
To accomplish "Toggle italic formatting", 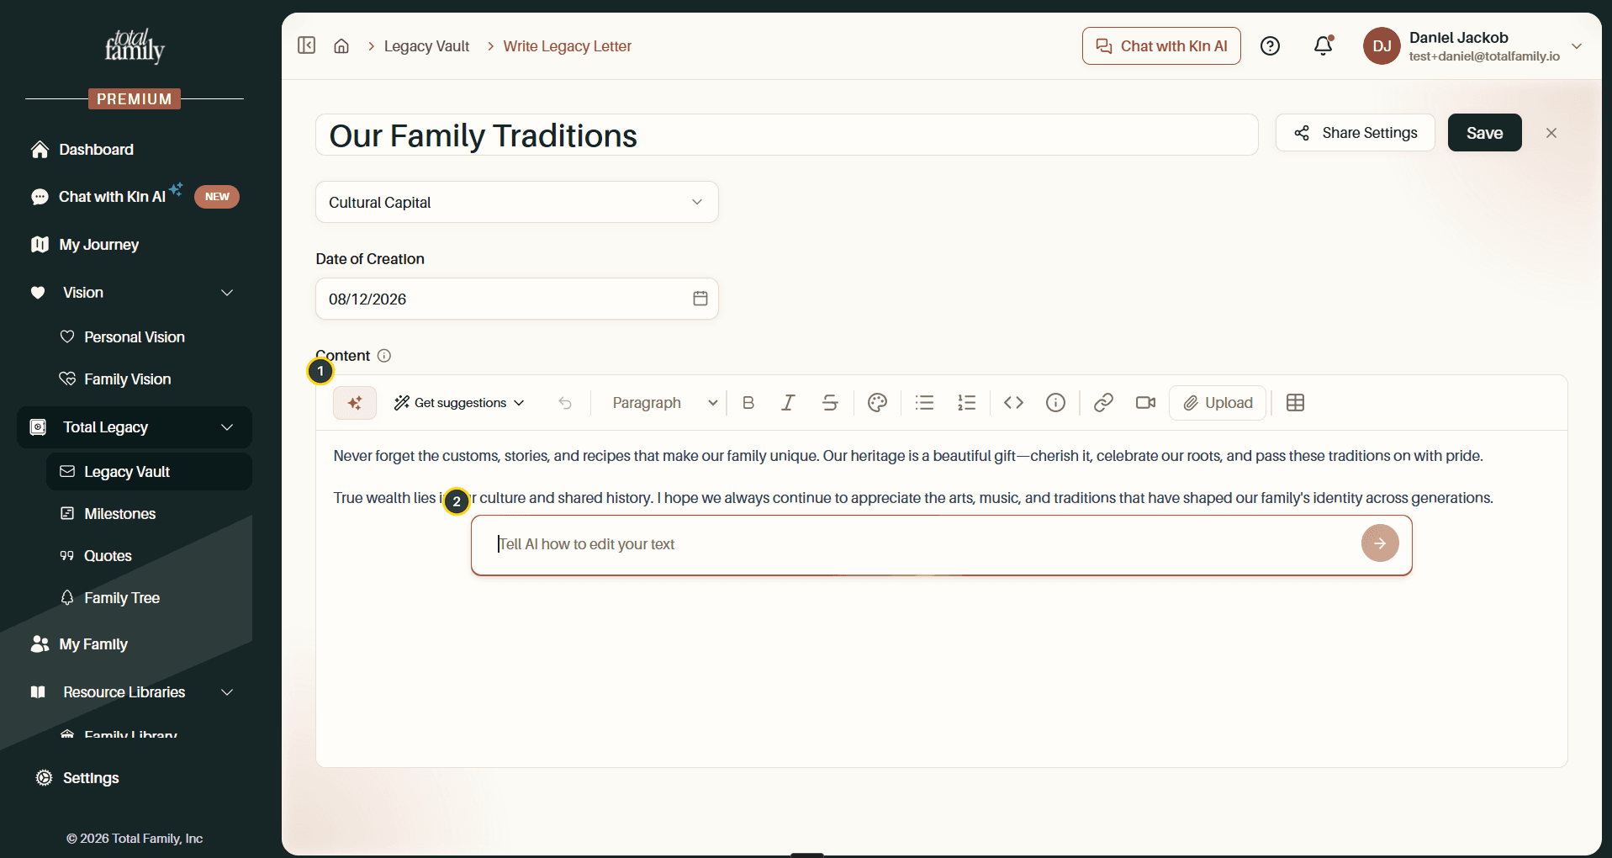I will click(x=788, y=403).
